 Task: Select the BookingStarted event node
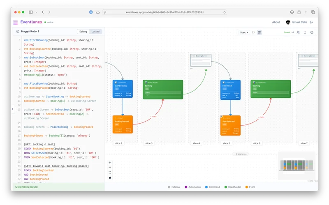tap(123, 124)
